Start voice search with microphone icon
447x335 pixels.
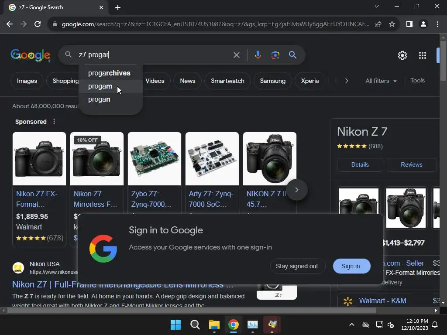click(x=258, y=55)
